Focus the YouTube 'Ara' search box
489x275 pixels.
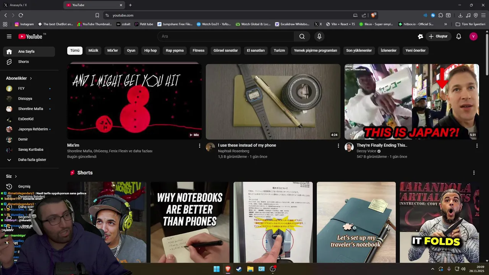(x=226, y=36)
